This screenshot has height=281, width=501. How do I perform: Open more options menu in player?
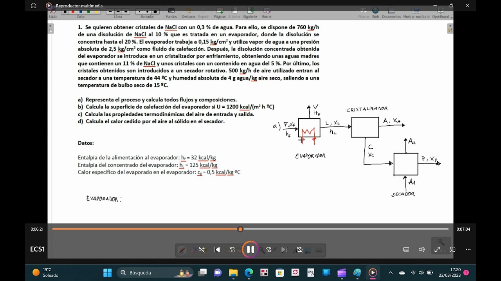pyautogui.click(x=468, y=249)
